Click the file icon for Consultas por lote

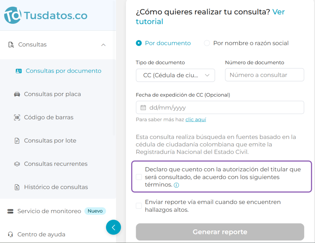[17, 141]
